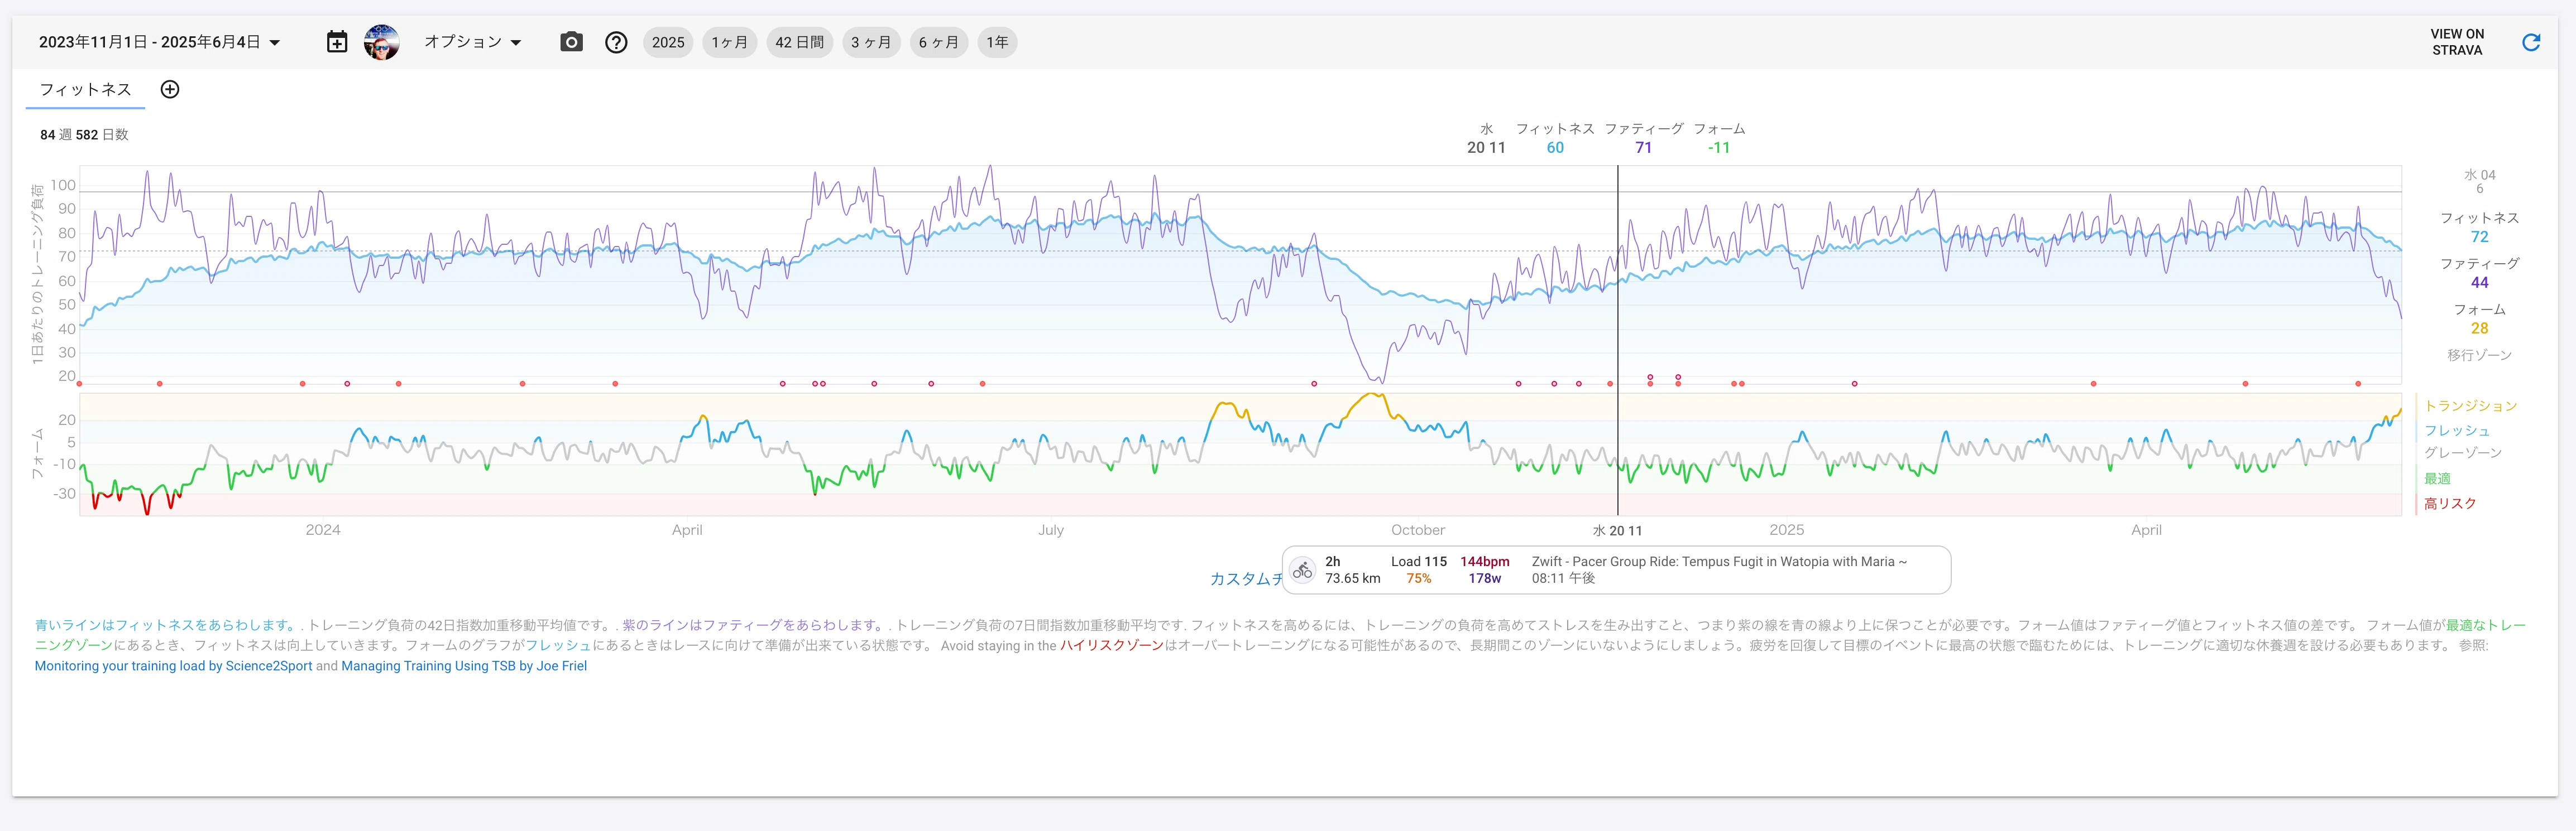Click the 84 週 582 日数 summary text
Viewport: 2576px width, 831px height.
[84, 135]
